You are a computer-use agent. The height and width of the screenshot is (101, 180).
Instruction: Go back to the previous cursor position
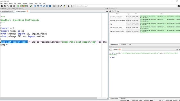(x=69, y=6)
